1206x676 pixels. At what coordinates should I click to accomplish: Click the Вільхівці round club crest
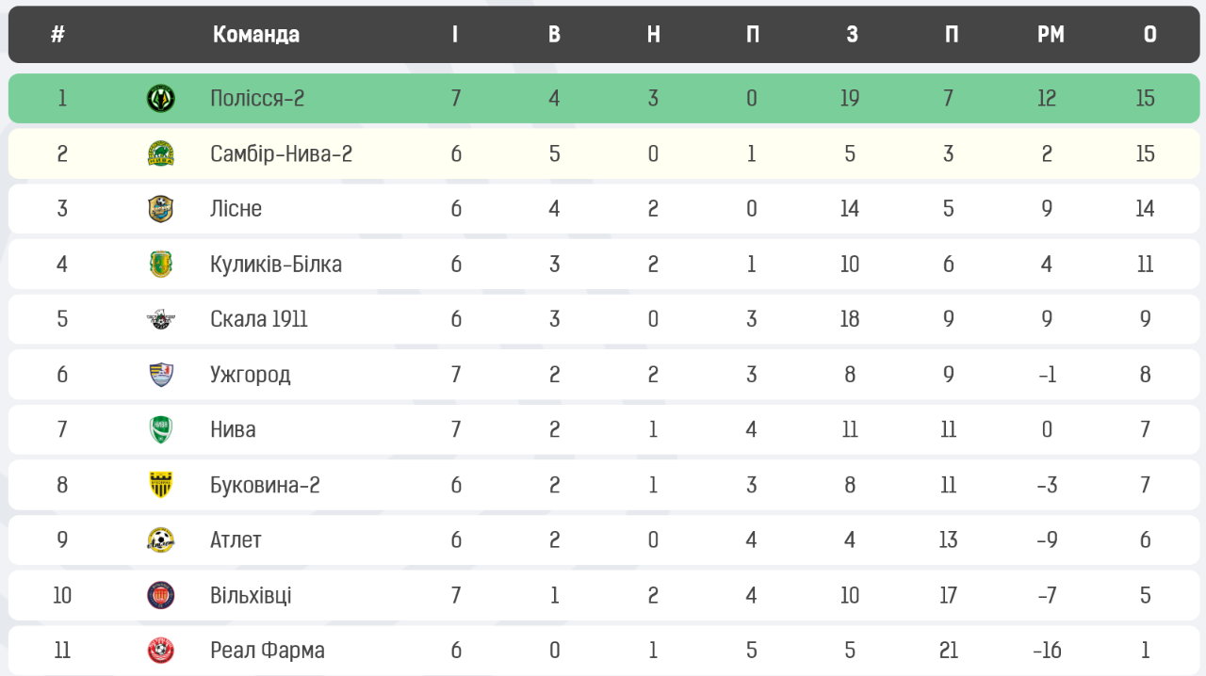161,595
